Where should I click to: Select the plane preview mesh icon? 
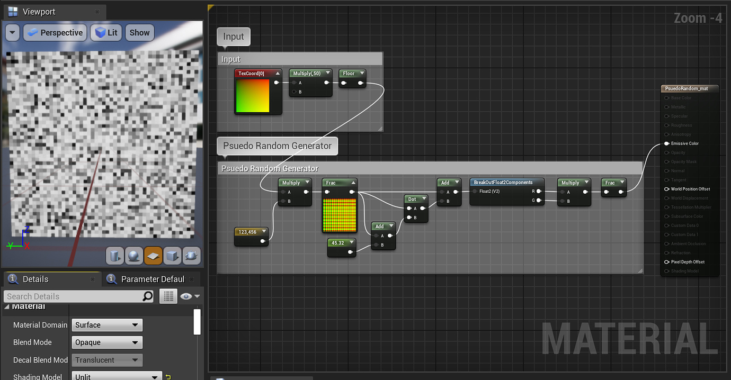(153, 256)
